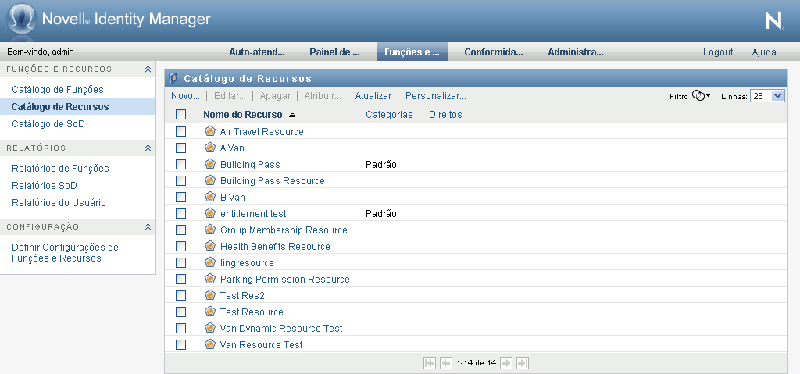Click the Novell N logo icon
This screenshot has height=374, width=800.
[774, 21]
